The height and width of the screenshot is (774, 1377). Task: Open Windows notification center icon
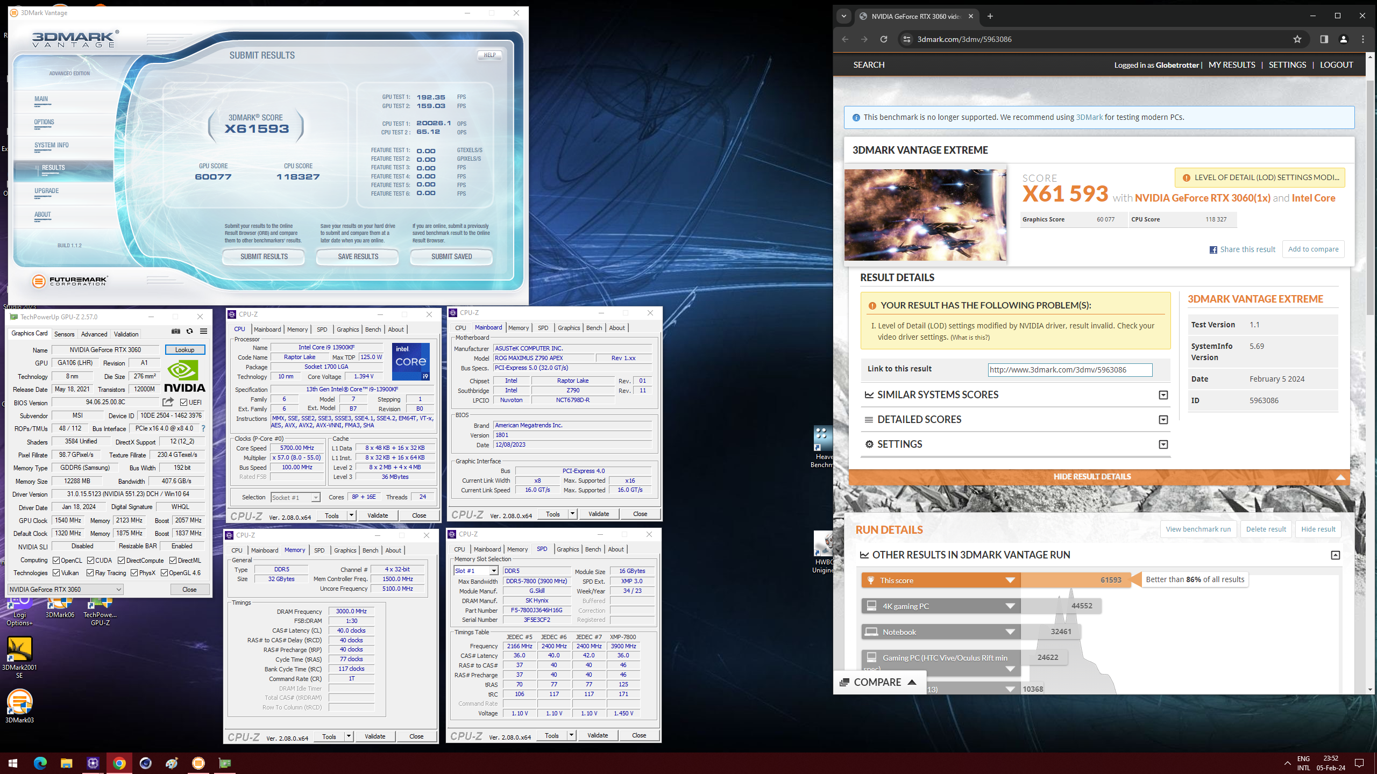(x=1359, y=763)
